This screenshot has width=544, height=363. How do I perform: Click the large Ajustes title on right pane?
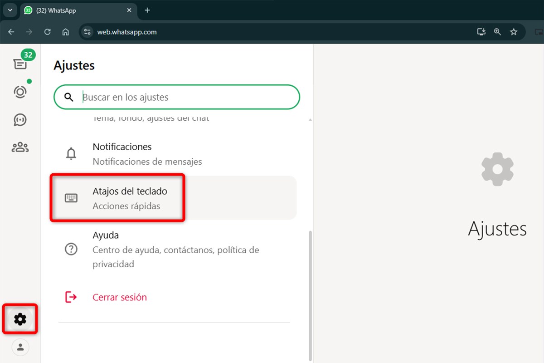coord(497,229)
